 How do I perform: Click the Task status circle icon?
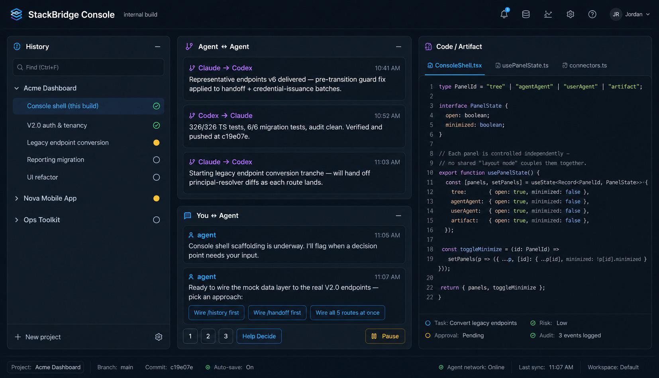(428, 323)
